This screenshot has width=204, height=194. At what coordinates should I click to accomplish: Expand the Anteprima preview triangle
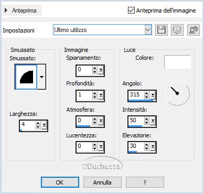6,10
